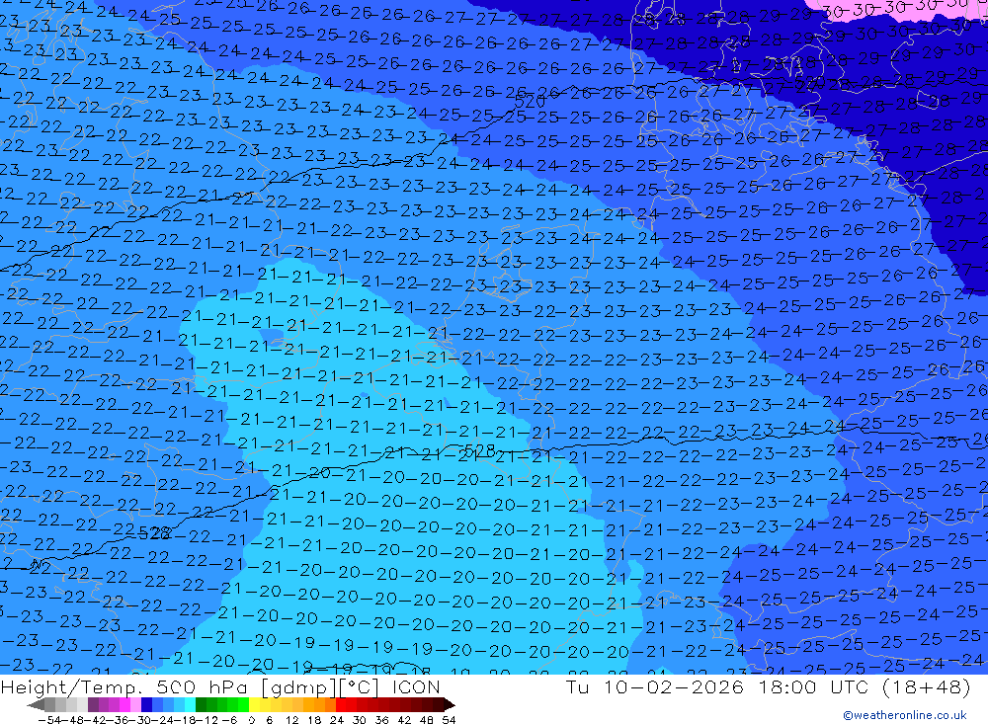Viewport: 988px width, 724px height.
Task: Pick the cyan legend swatch near -18
Action: click(191, 704)
